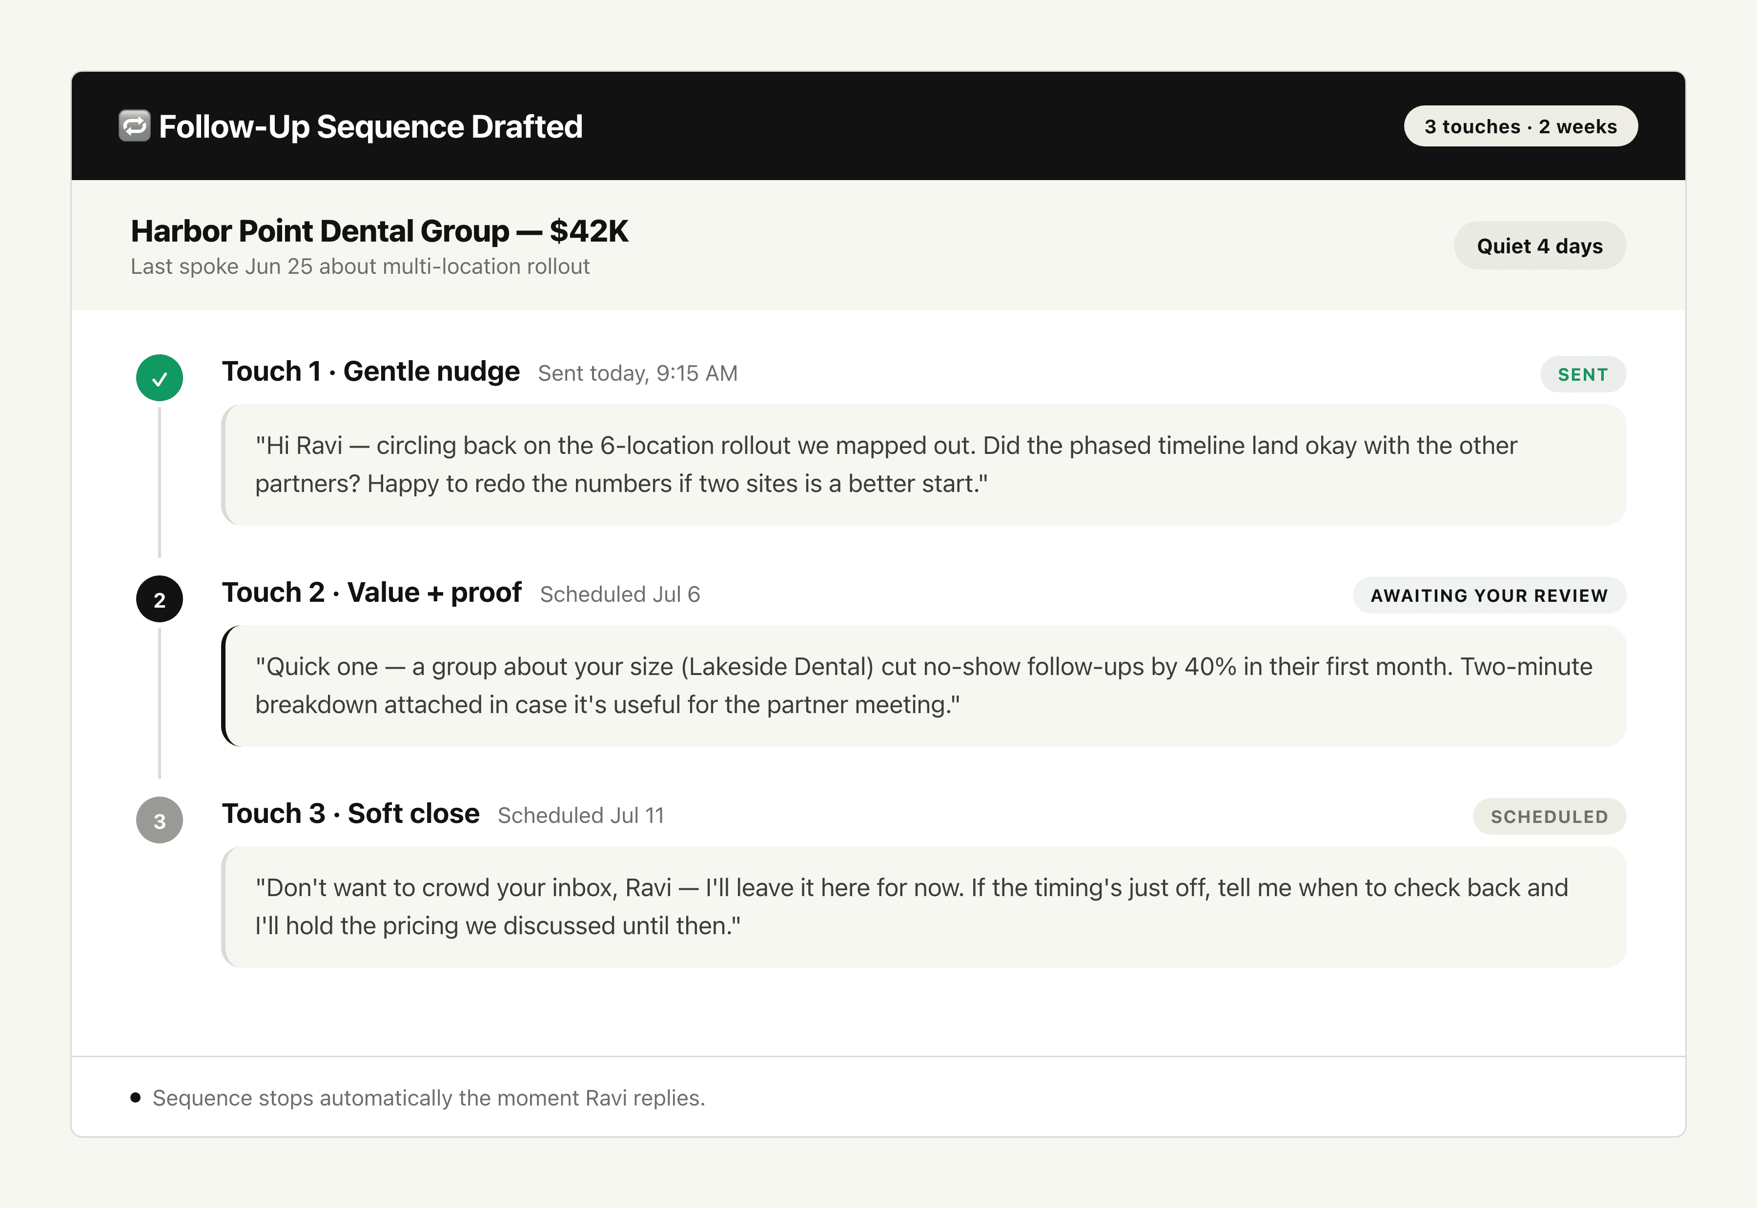Click the SENT status badge
Image resolution: width=1757 pixels, height=1208 pixels.
pos(1583,374)
